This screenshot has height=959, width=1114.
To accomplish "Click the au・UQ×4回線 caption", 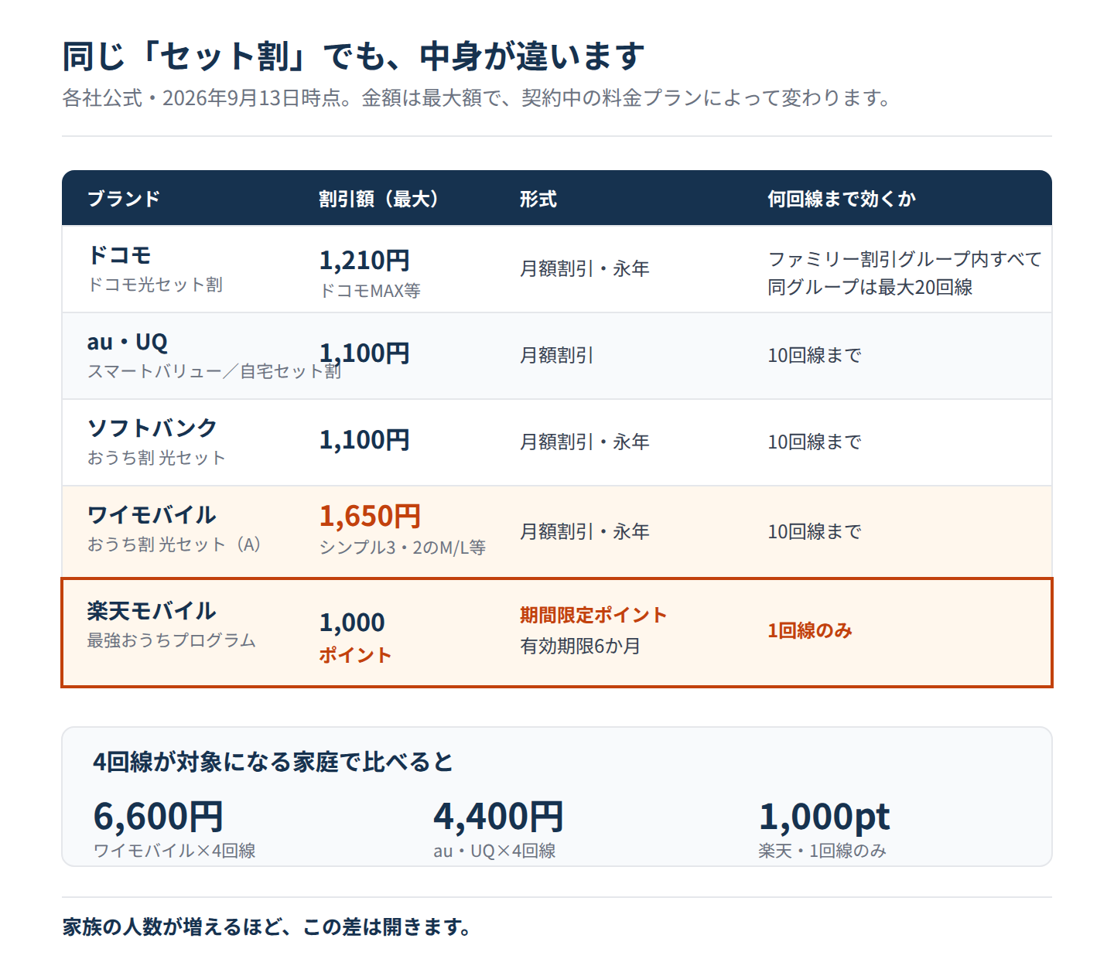I will click(x=494, y=851).
